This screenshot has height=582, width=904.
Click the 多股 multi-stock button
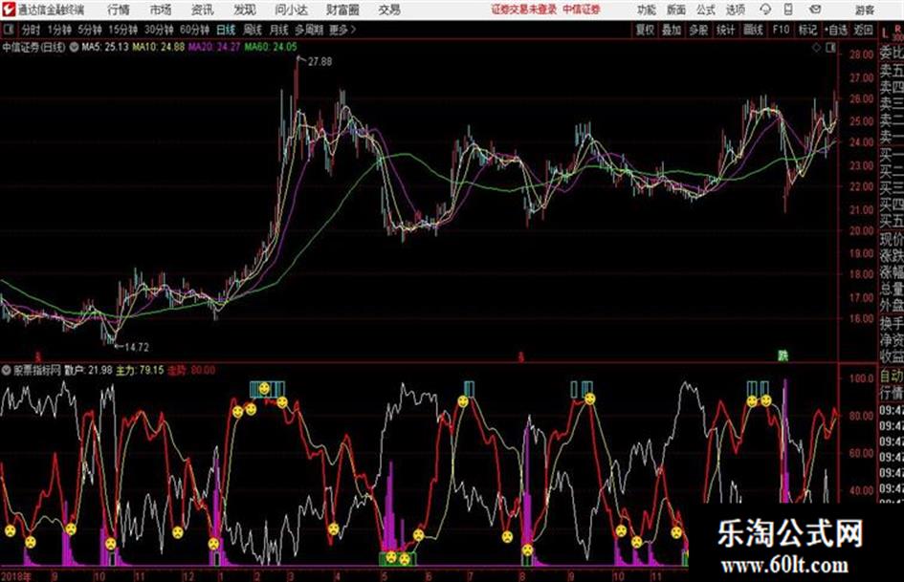[x=698, y=30]
